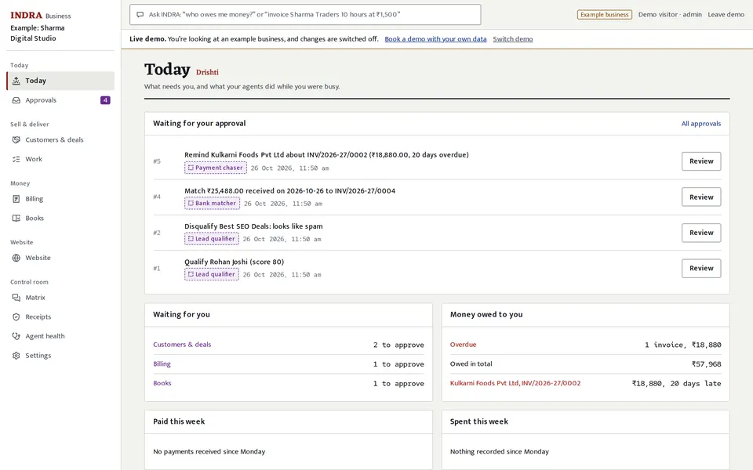Viewport: 753px width, 470px height.
Task: Go to Customers & deals in sidebar
Action: tap(60, 139)
